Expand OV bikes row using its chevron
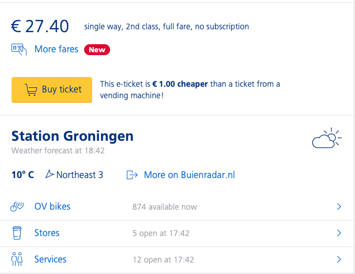Viewport: 355px width, 274px height. click(339, 207)
